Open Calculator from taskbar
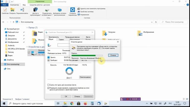 click(92, 103)
